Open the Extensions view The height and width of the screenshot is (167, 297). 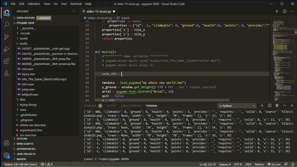click(x=6, y=61)
